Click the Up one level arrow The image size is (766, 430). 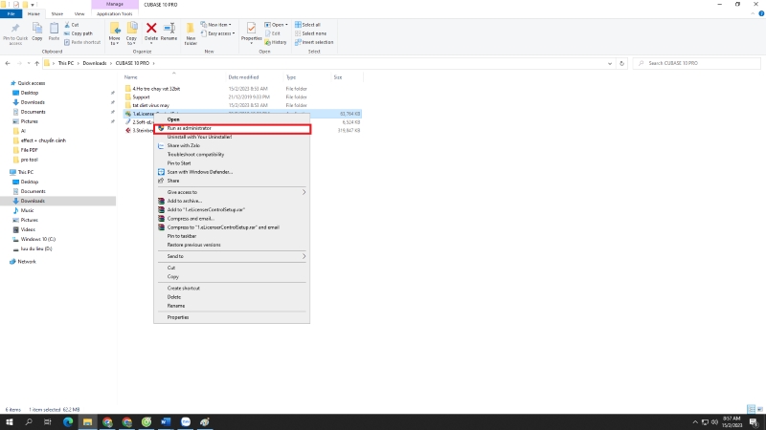coord(36,63)
